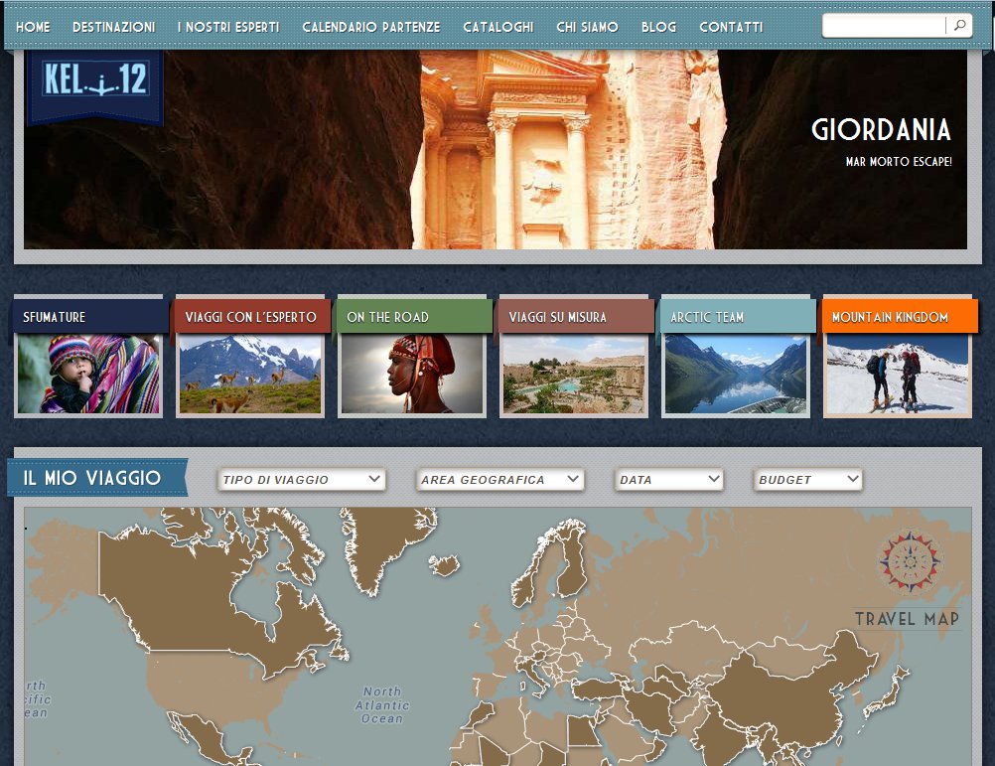This screenshot has width=995, height=766.
Task: Select Iceland on the travel map
Action: [x=444, y=565]
